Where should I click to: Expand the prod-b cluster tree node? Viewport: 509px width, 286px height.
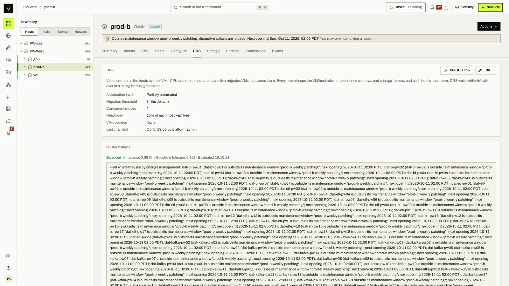coord(25,67)
